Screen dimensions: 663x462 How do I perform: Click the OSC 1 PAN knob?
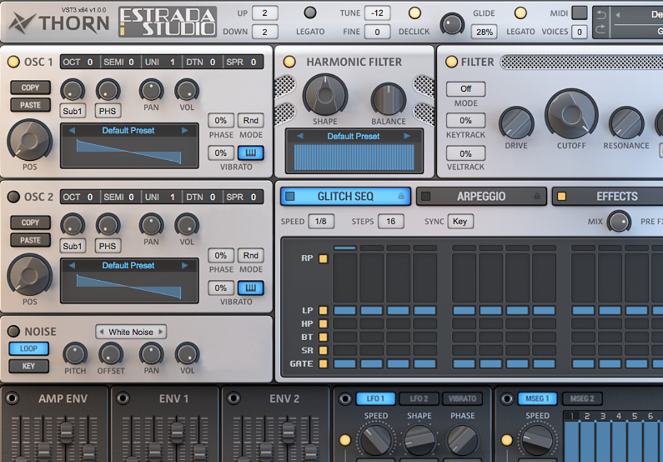tap(151, 90)
